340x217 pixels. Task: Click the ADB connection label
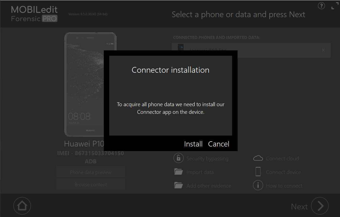tap(91, 161)
